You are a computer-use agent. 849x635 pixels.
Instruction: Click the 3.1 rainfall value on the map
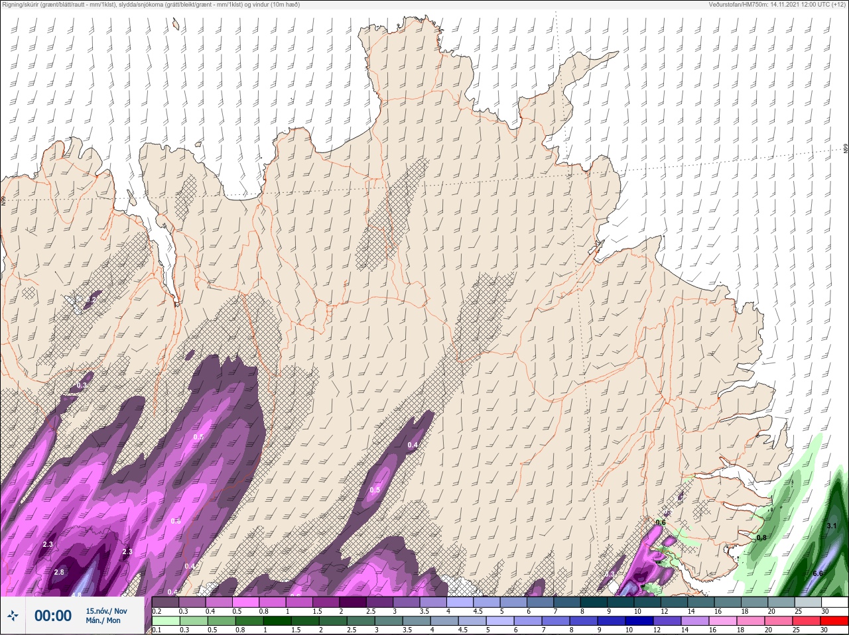coord(832,526)
